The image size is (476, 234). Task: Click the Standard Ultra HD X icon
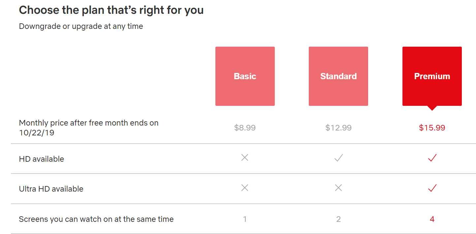[x=338, y=188]
